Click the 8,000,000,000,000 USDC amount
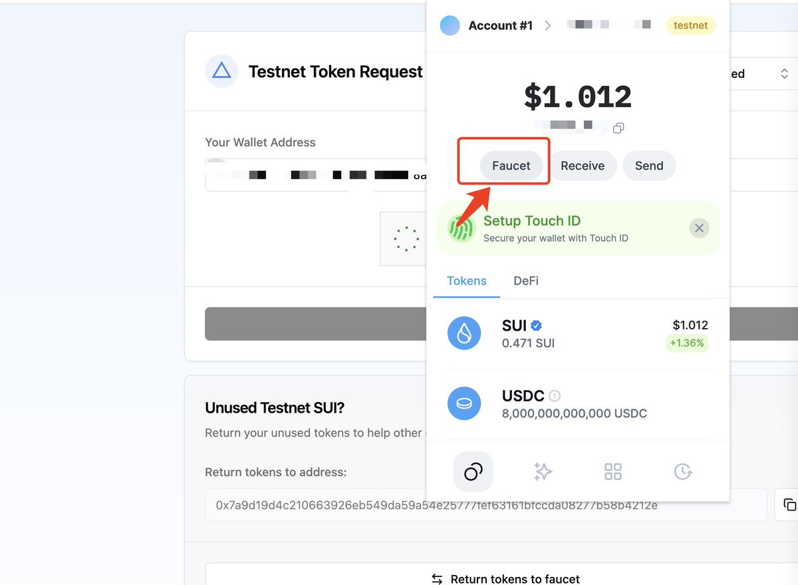 575,413
